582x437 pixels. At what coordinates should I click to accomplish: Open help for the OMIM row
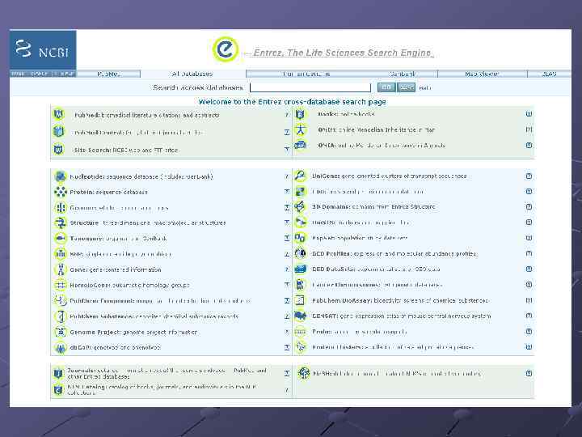coord(529,129)
